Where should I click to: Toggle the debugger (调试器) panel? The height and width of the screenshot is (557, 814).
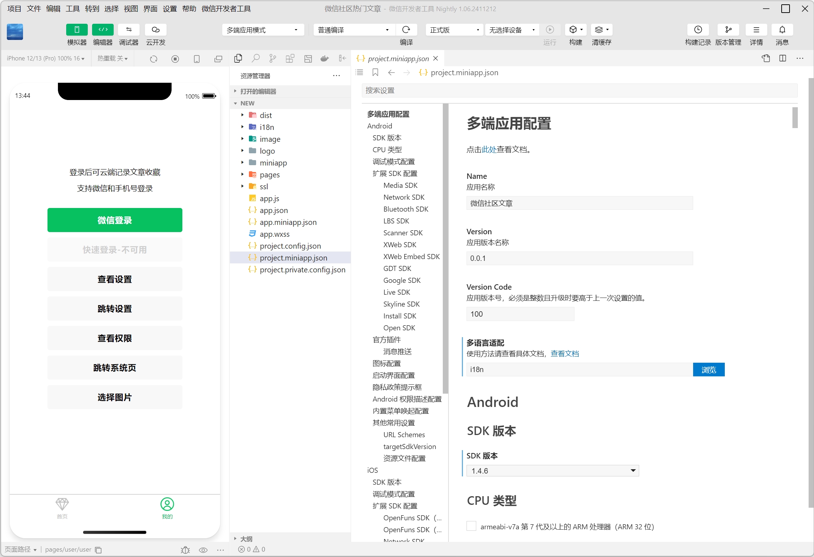coord(129,30)
